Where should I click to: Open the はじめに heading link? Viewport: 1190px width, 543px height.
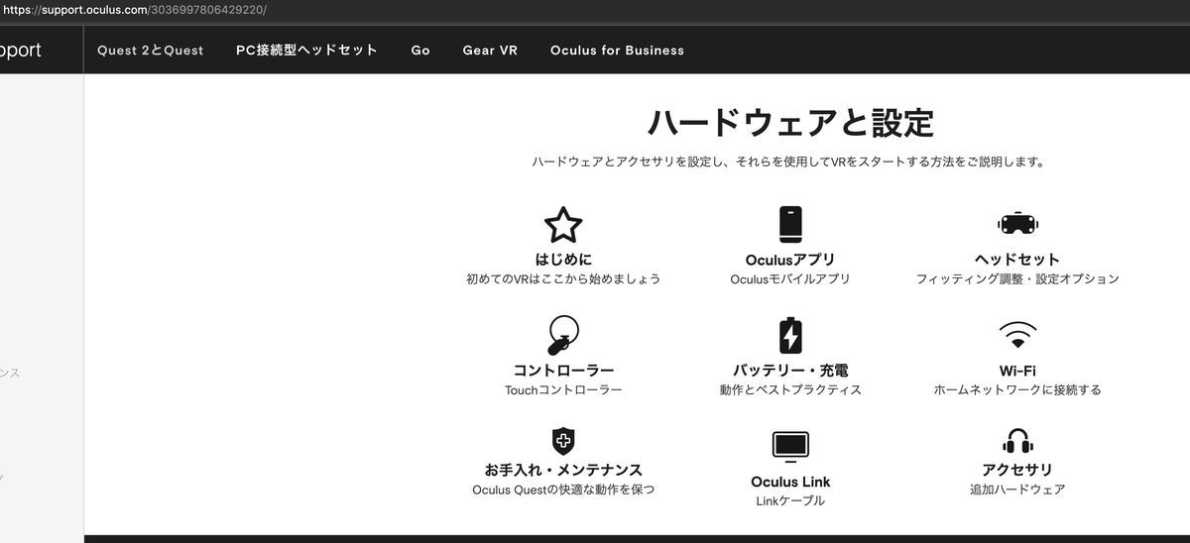click(563, 260)
